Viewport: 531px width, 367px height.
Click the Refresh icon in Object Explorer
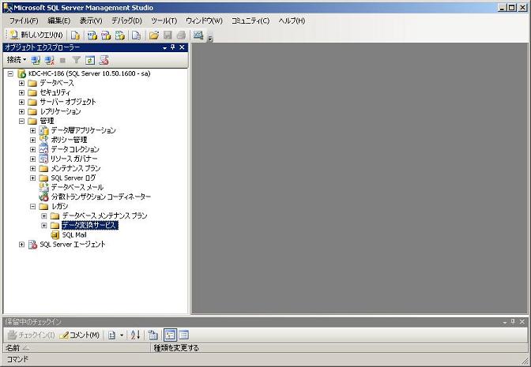pyautogui.click(x=90, y=60)
